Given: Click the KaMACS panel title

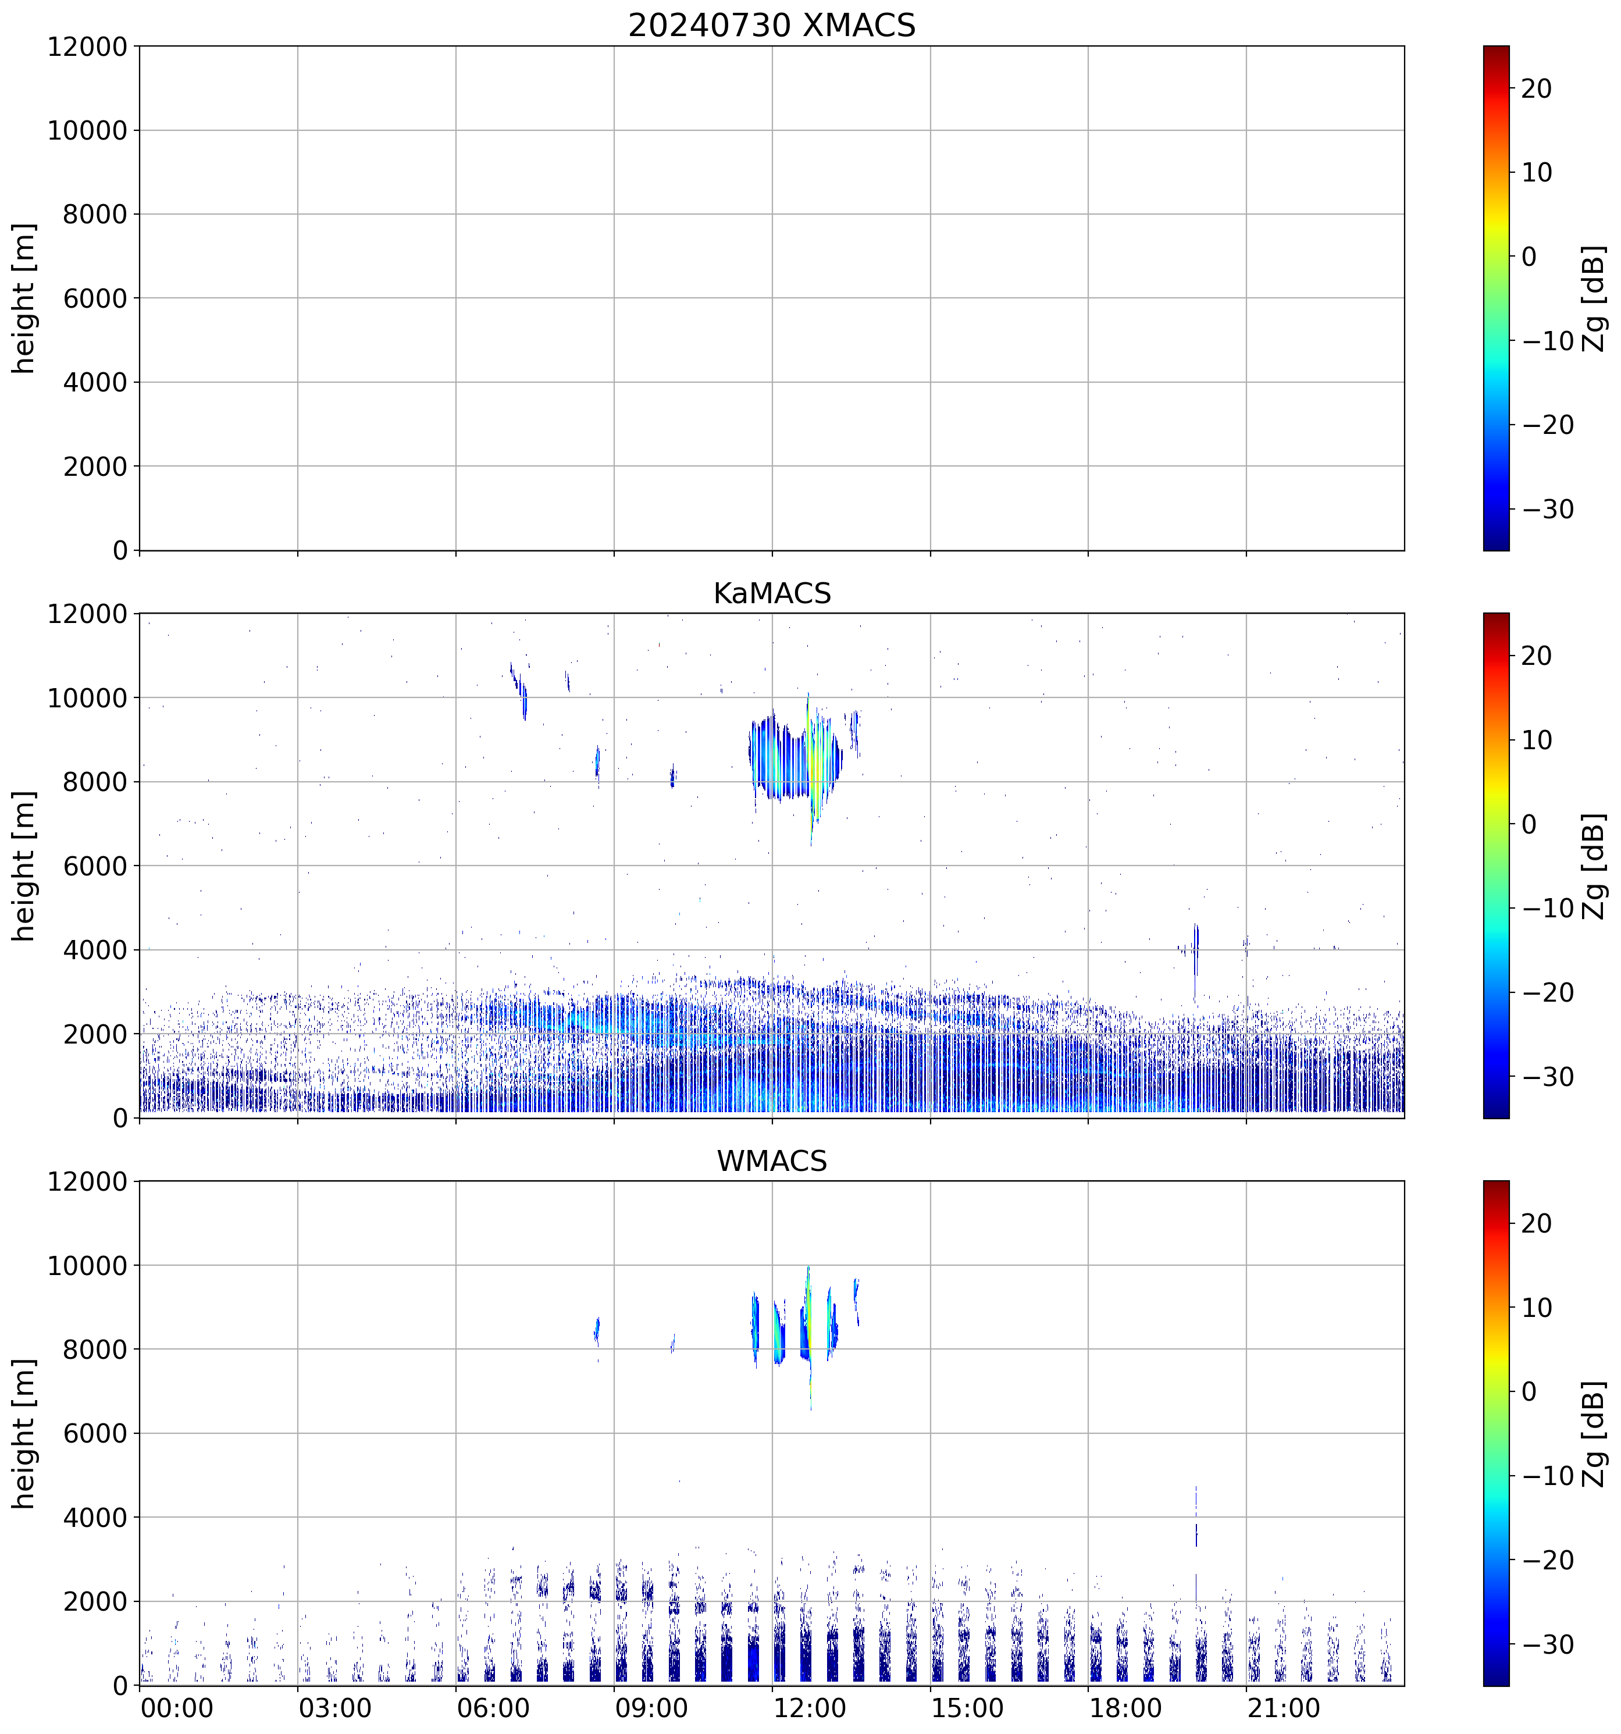Looking at the screenshot, I should (x=772, y=593).
